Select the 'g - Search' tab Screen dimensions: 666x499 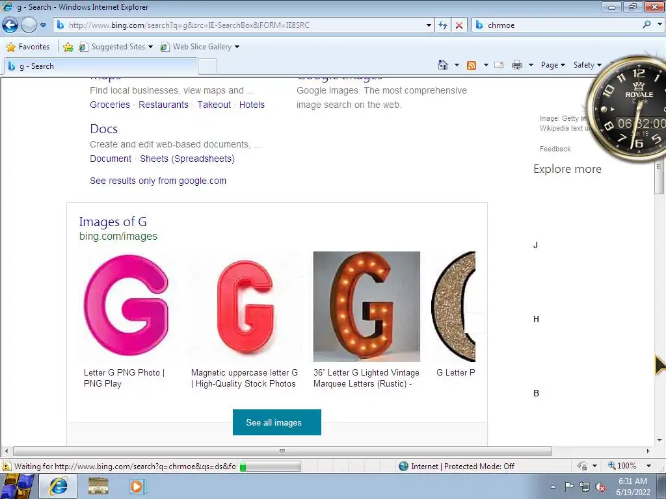click(x=100, y=66)
